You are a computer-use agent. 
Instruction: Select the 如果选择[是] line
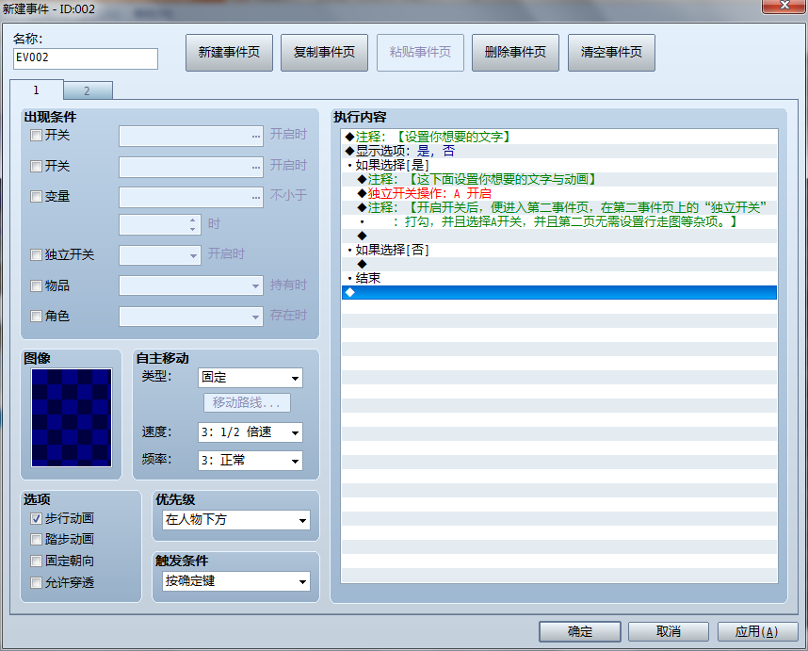(x=559, y=166)
